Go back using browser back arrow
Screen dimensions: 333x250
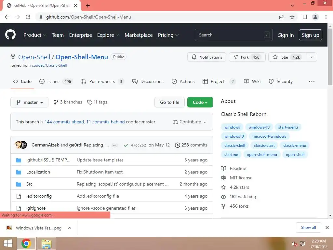7,17
